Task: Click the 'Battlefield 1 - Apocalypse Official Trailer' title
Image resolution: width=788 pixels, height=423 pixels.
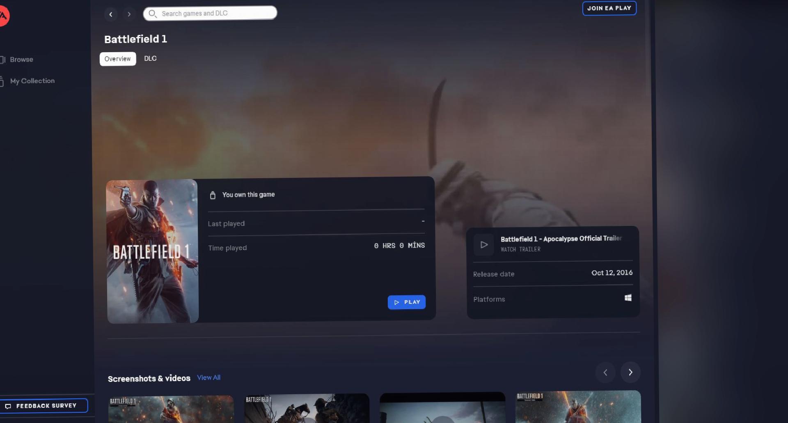Action: click(561, 239)
